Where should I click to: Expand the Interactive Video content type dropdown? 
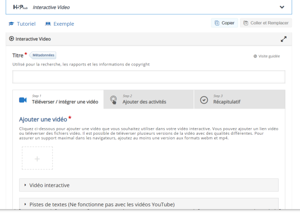pyautogui.click(x=282, y=8)
